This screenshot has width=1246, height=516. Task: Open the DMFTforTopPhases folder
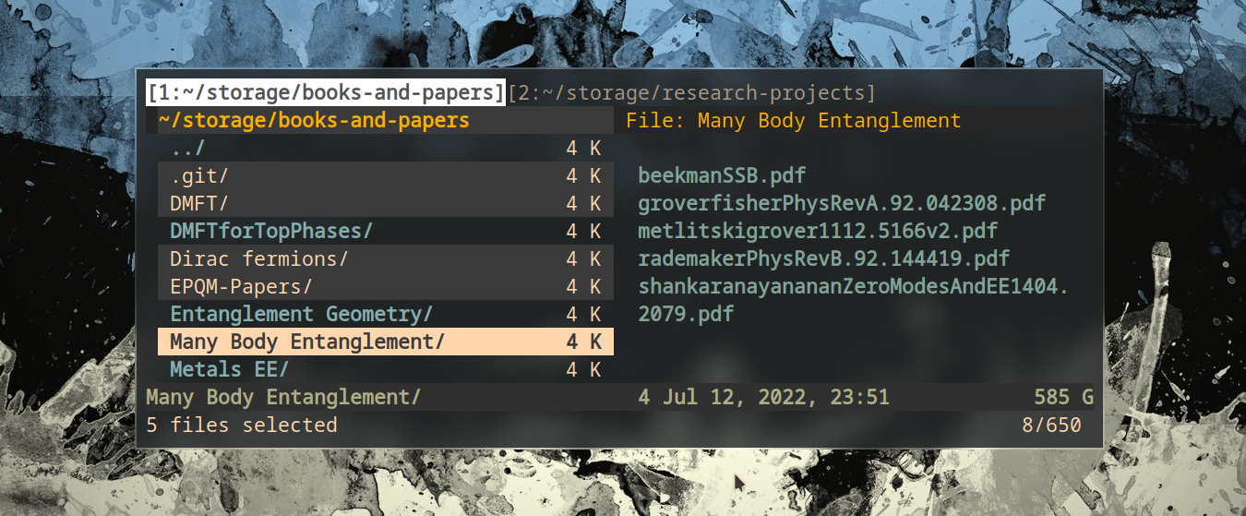[271, 231]
